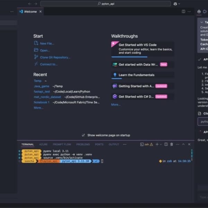Click in terminal prompt cursor
The height and width of the screenshot is (208, 208).
(102, 161)
